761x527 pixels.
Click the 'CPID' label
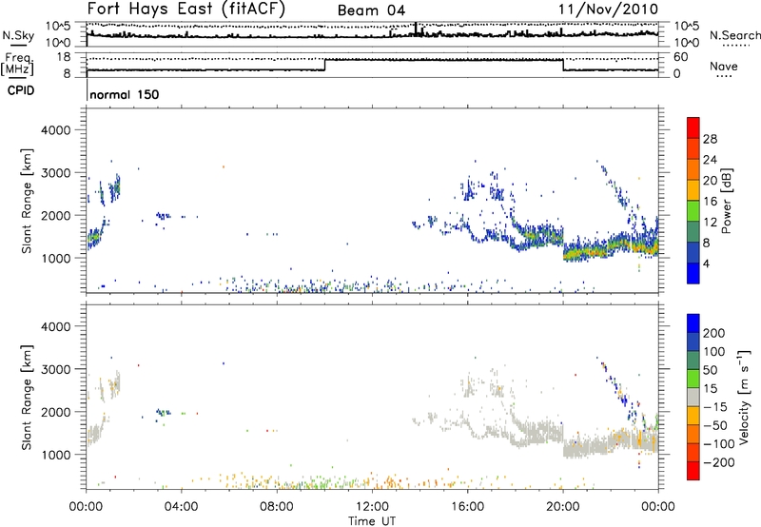tap(21, 90)
